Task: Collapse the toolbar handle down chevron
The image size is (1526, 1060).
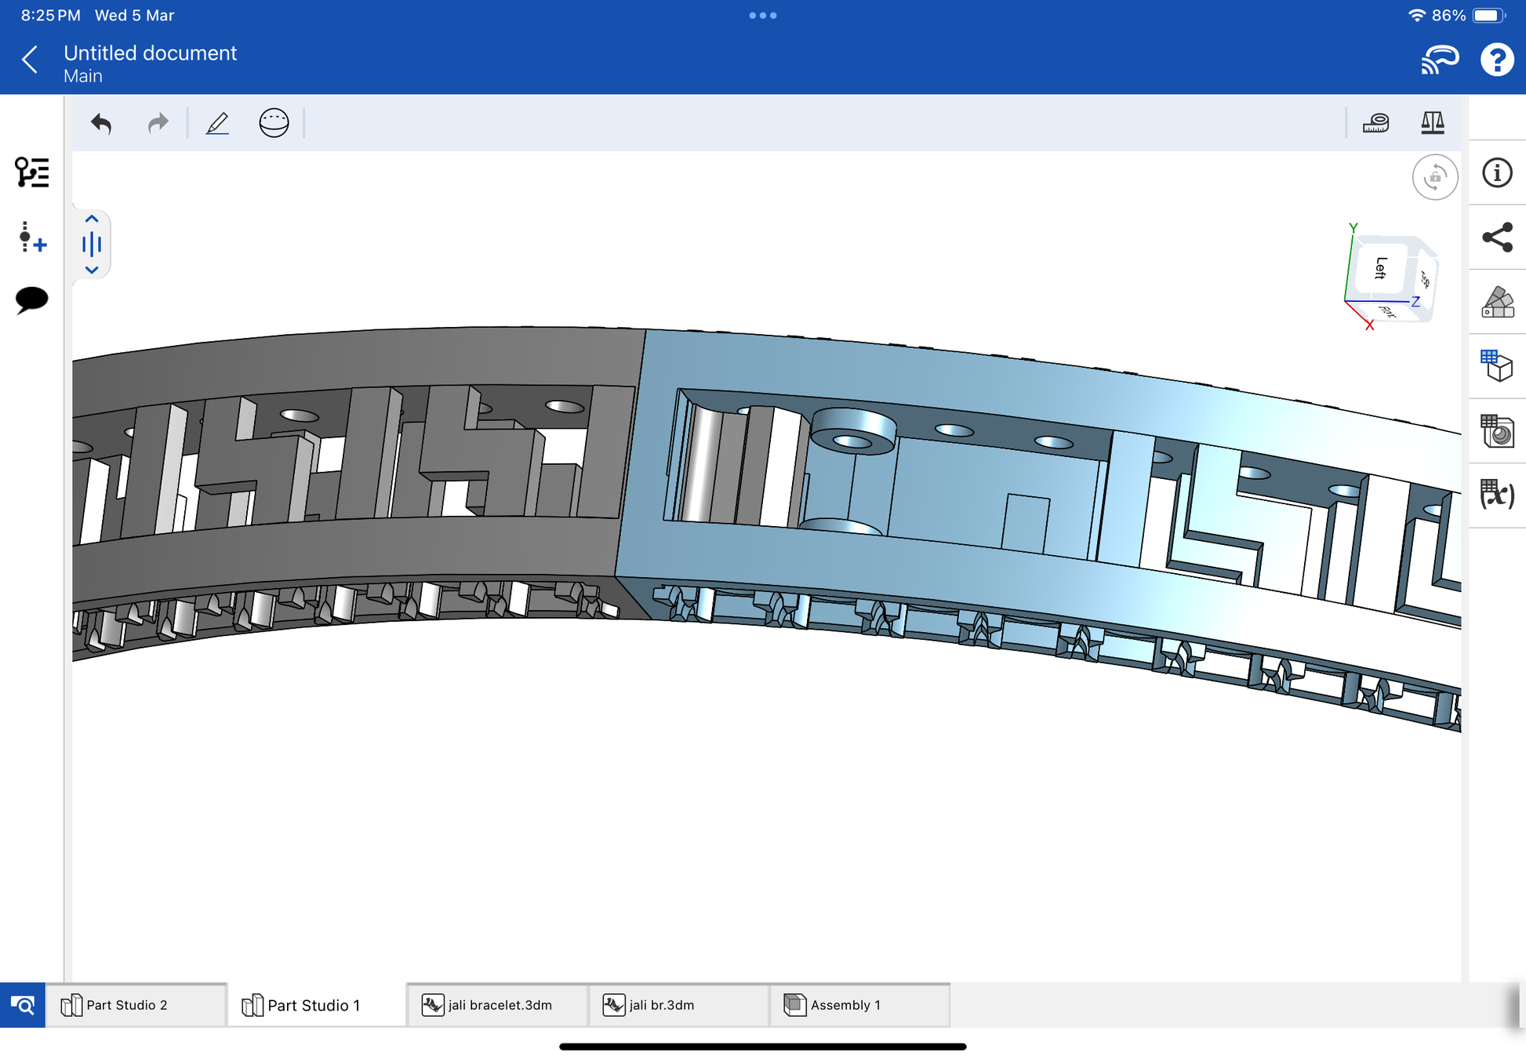Action: pos(92,270)
